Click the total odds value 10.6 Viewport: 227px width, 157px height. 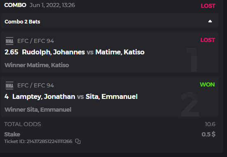[210, 124]
